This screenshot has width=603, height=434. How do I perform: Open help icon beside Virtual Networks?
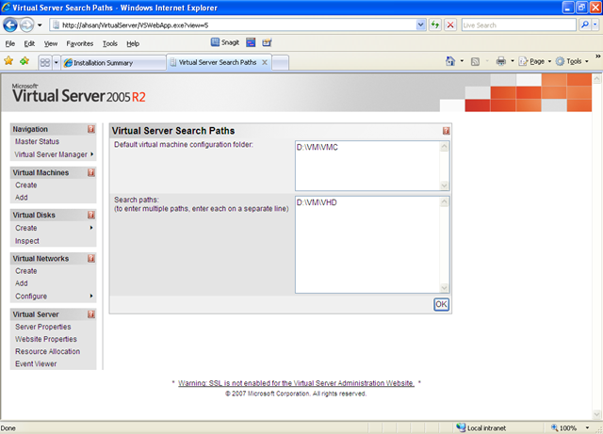tap(91, 258)
